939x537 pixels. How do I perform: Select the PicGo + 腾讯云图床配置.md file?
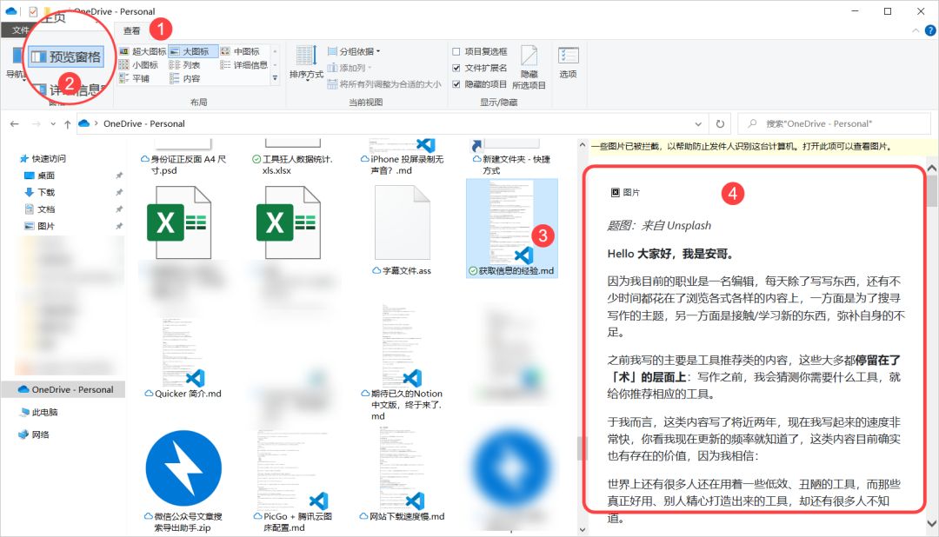293,481
